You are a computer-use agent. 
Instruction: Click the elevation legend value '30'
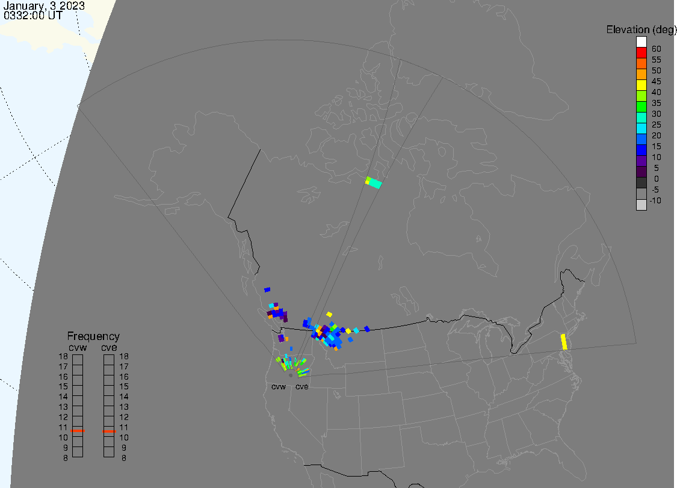click(657, 114)
